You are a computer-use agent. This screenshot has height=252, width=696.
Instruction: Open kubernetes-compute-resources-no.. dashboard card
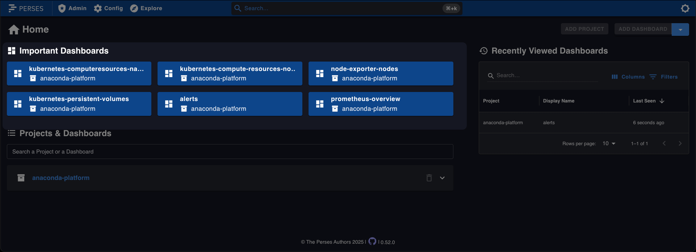(230, 73)
